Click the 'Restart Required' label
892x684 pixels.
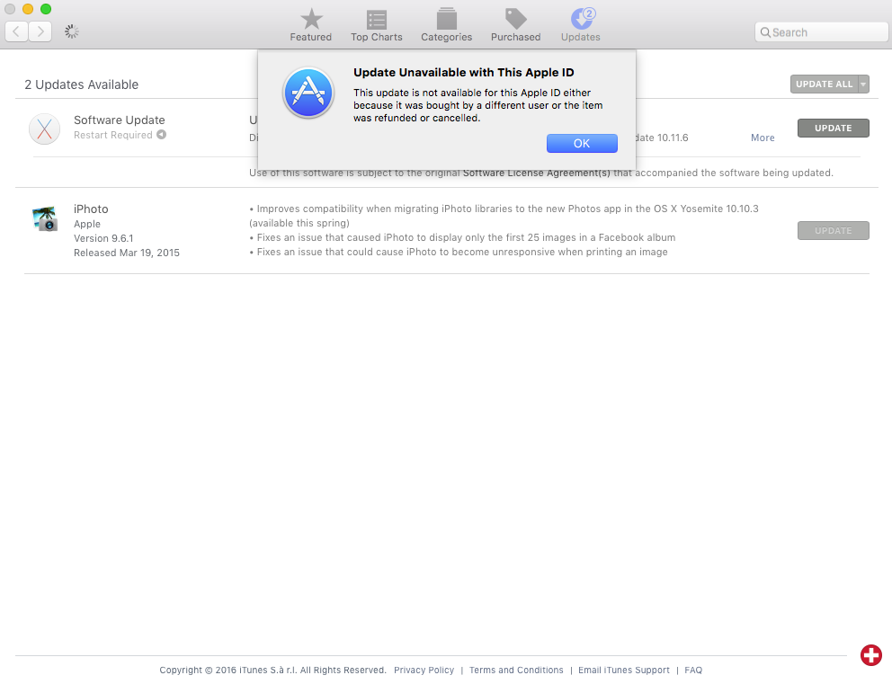pyautogui.click(x=113, y=135)
